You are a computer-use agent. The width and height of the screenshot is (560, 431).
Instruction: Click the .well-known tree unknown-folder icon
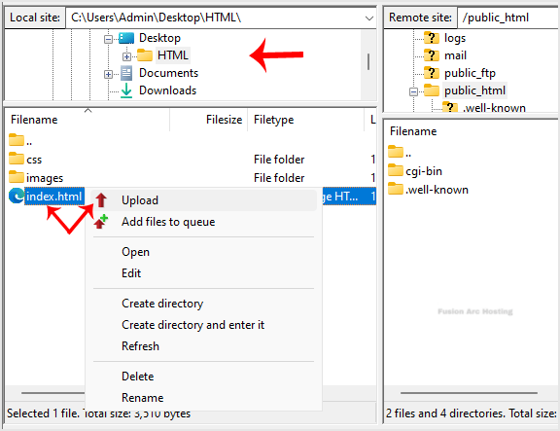450,107
